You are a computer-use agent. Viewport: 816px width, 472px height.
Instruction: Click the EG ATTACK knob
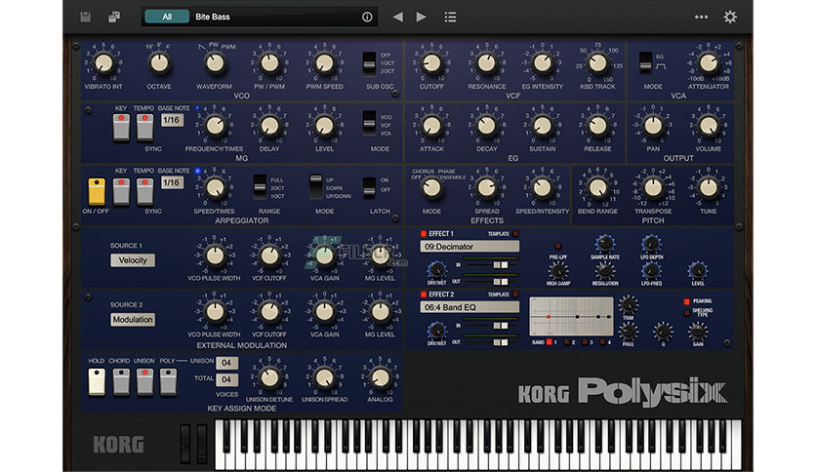(x=431, y=126)
